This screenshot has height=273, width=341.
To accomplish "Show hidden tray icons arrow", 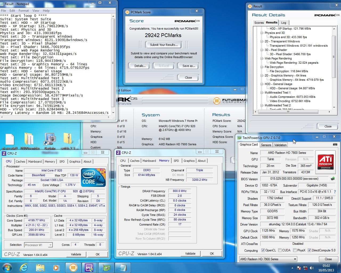I will pyautogui.click(x=293, y=268).
